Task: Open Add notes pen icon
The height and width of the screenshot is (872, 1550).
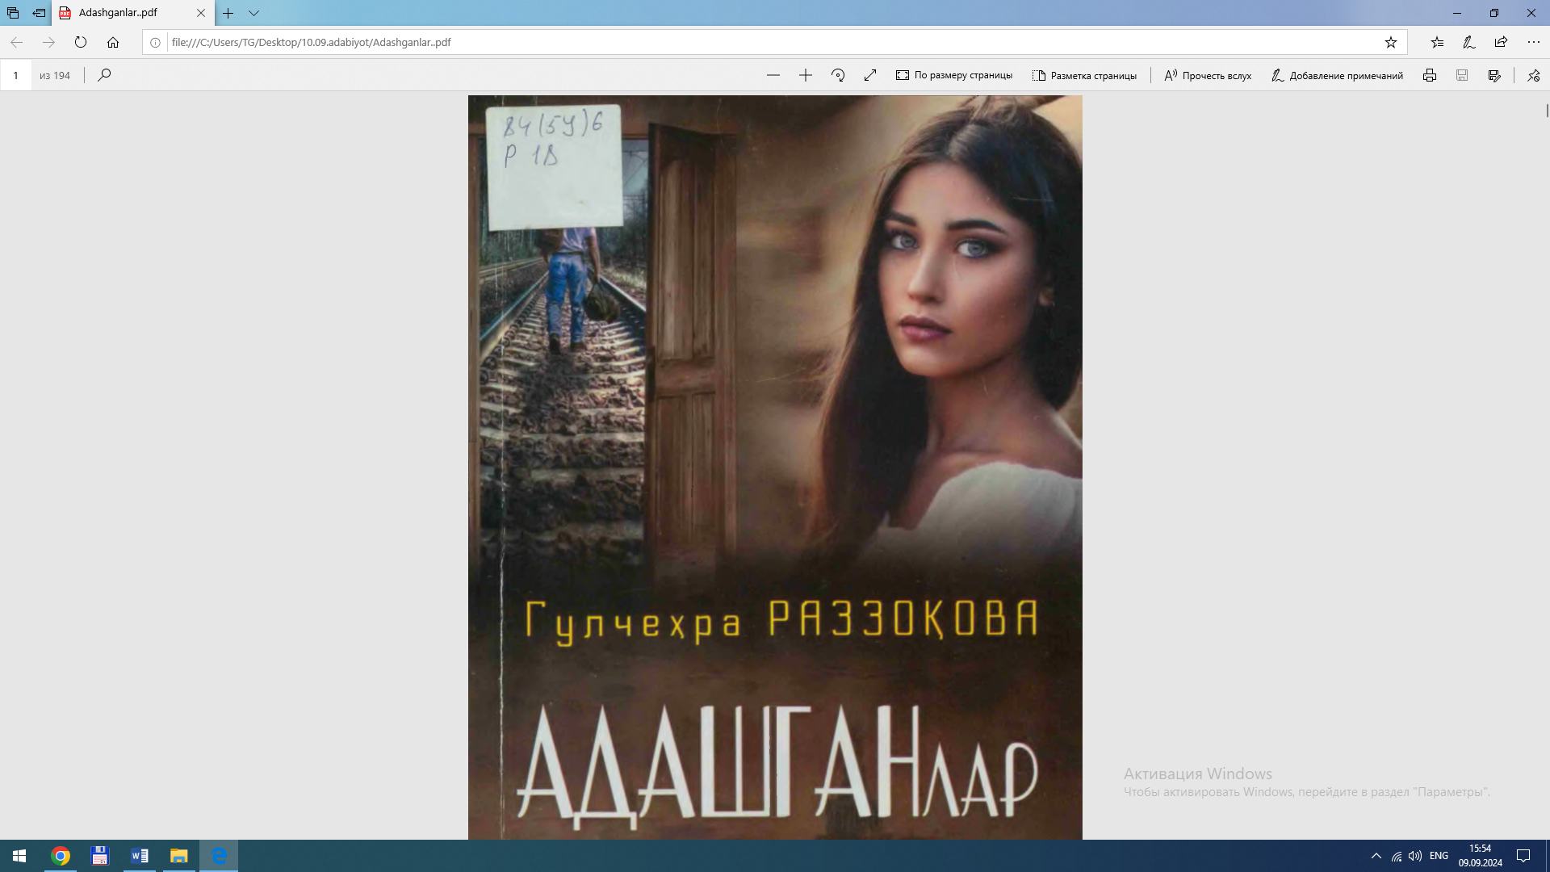Action: tap(1468, 42)
